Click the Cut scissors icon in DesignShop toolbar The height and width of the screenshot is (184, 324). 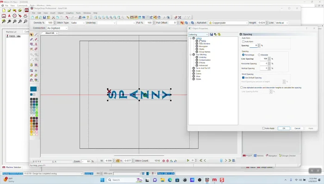pyautogui.click(x=53, y=18)
